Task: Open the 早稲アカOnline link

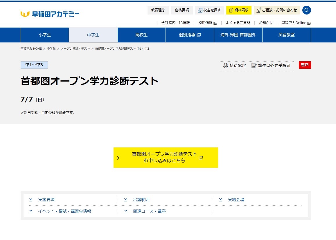Action: [296, 23]
